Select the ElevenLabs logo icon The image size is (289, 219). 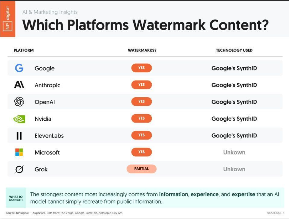[x=19, y=136]
